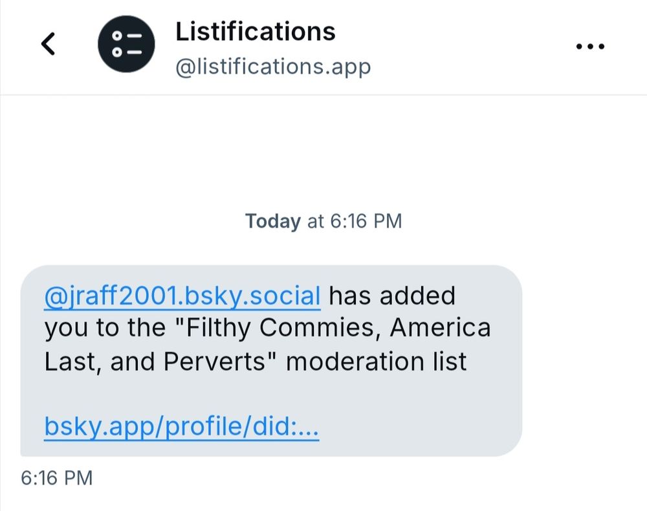Screen dimensions: 647x511
Task: Click the 6:16 PM timestamp under the message
Action: tap(57, 478)
